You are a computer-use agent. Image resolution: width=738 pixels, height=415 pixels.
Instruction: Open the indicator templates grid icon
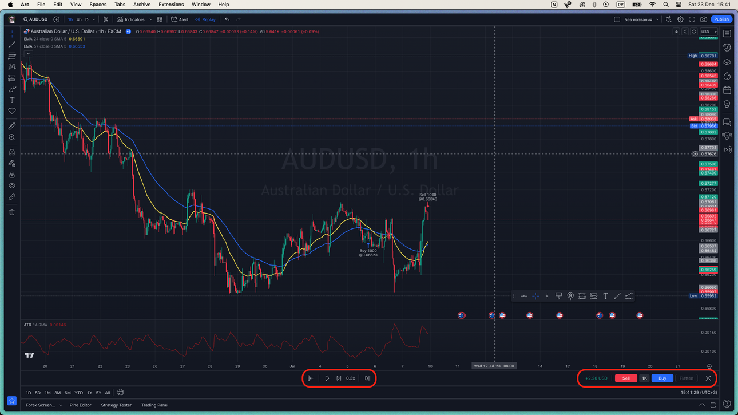click(160, 19)
